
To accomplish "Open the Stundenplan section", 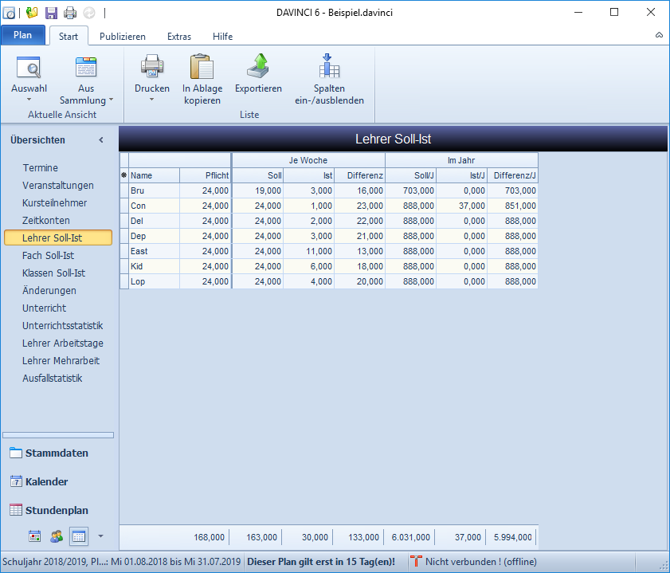I will coord(57,510).
